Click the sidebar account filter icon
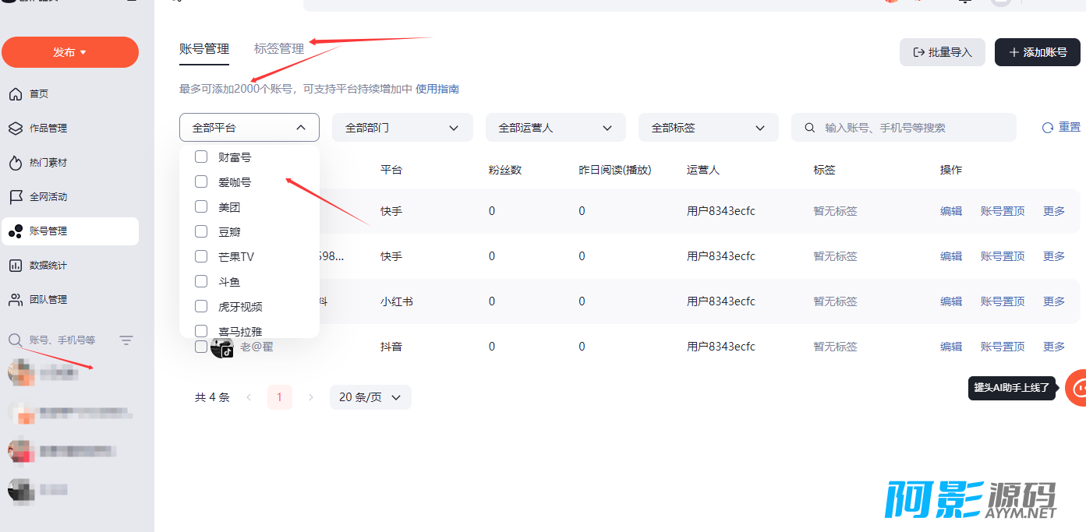 coord(126,340)
